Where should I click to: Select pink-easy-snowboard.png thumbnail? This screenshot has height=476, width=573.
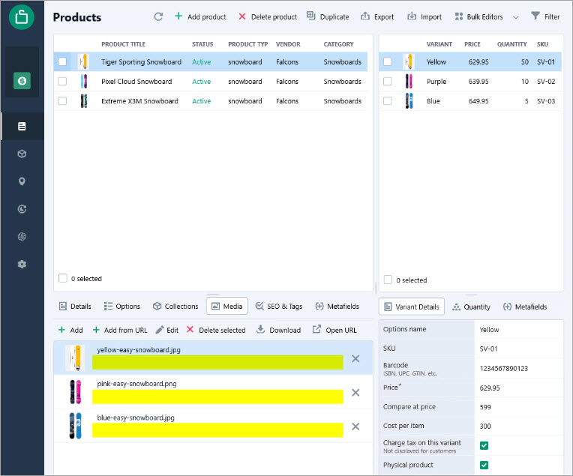75,391
